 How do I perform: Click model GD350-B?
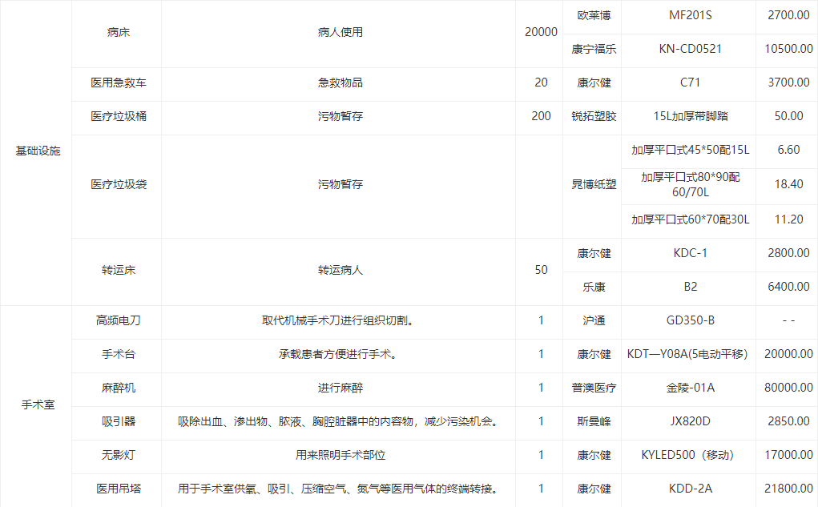coord(690,321)
